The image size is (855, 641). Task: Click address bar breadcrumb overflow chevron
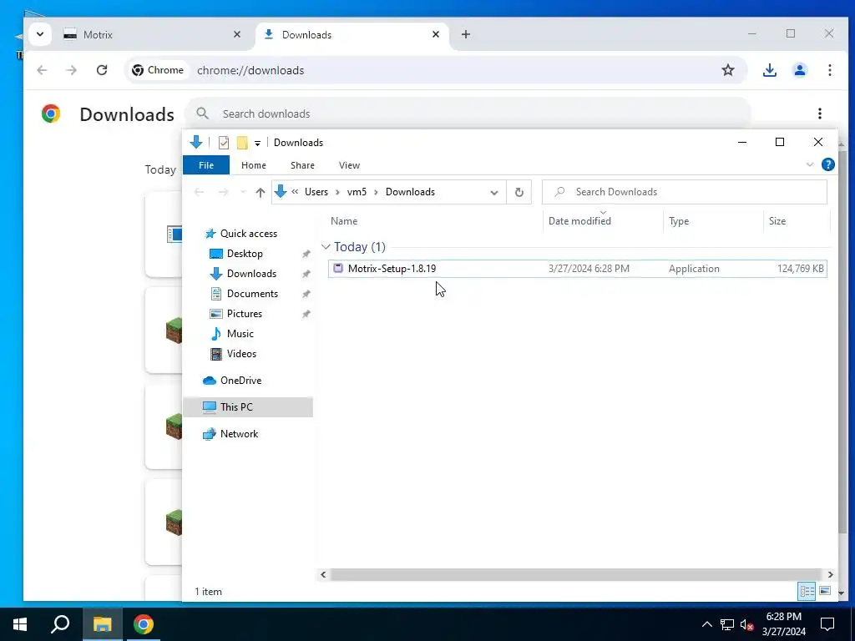tap(295, 191)
